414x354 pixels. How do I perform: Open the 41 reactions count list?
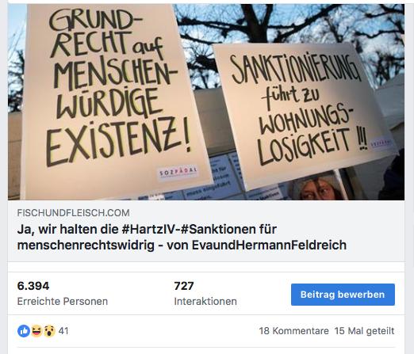(x=63, y=331)
